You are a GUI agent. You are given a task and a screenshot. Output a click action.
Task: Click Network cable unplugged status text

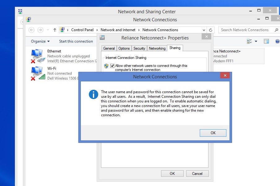[x=68, y=56]
